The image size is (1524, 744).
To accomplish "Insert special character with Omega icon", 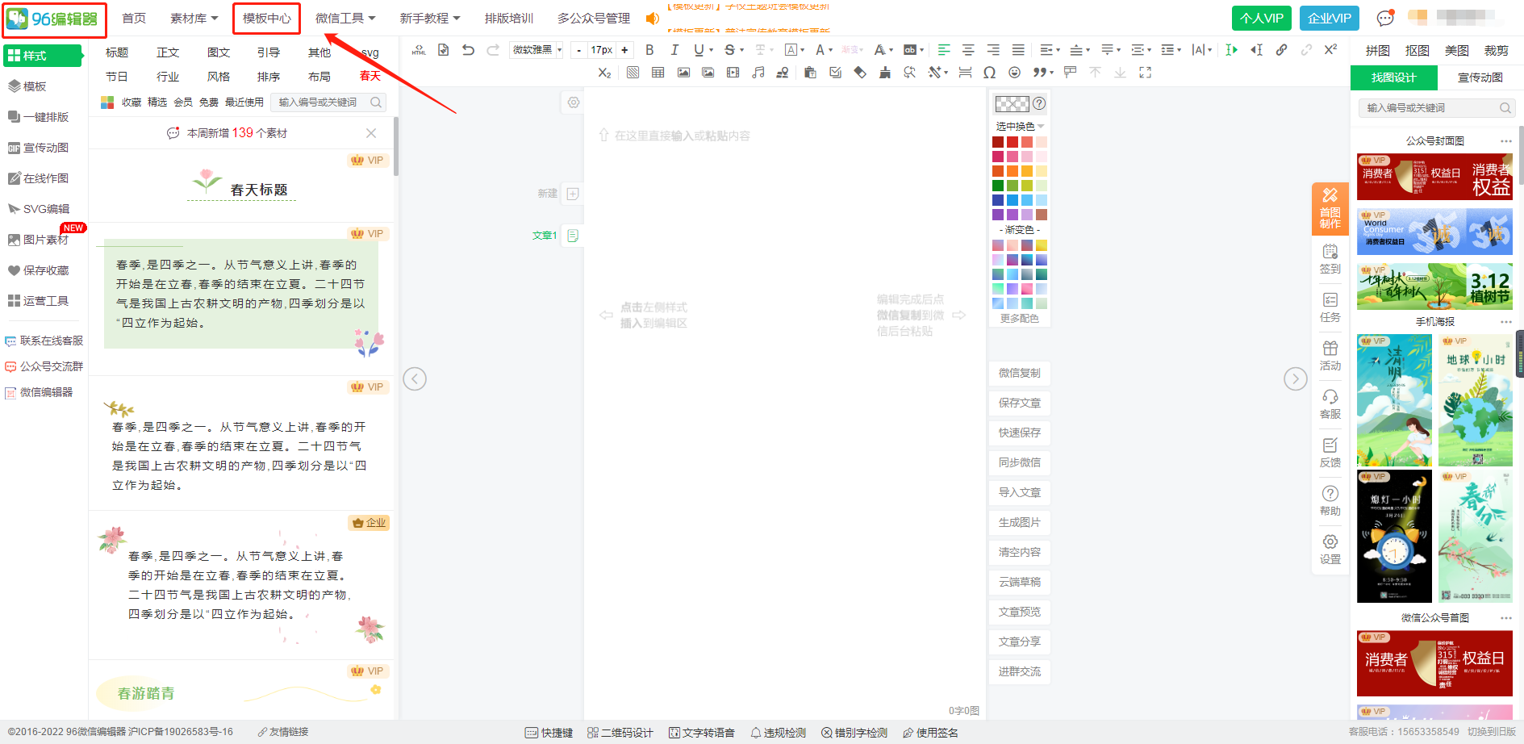I will point(989,73).
